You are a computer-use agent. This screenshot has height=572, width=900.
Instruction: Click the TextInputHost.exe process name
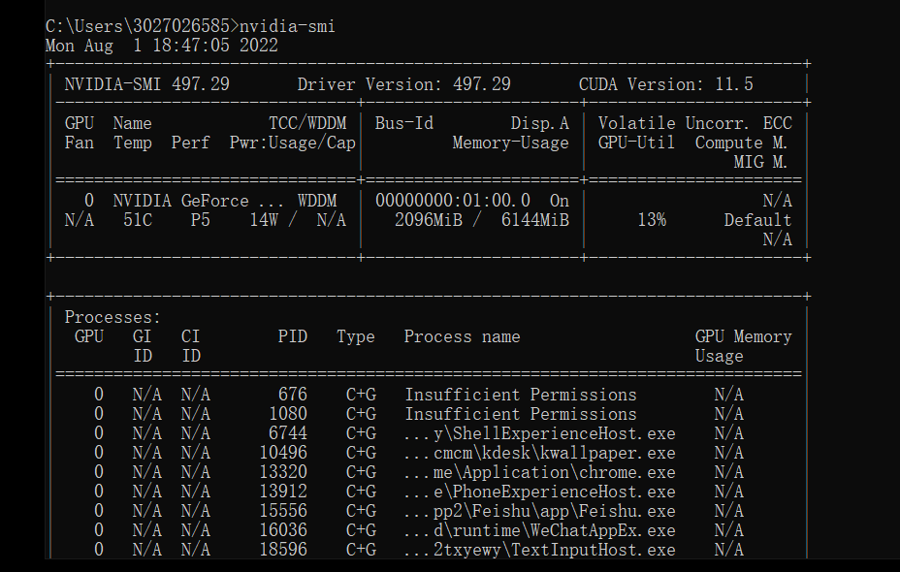tap(539, 551)
